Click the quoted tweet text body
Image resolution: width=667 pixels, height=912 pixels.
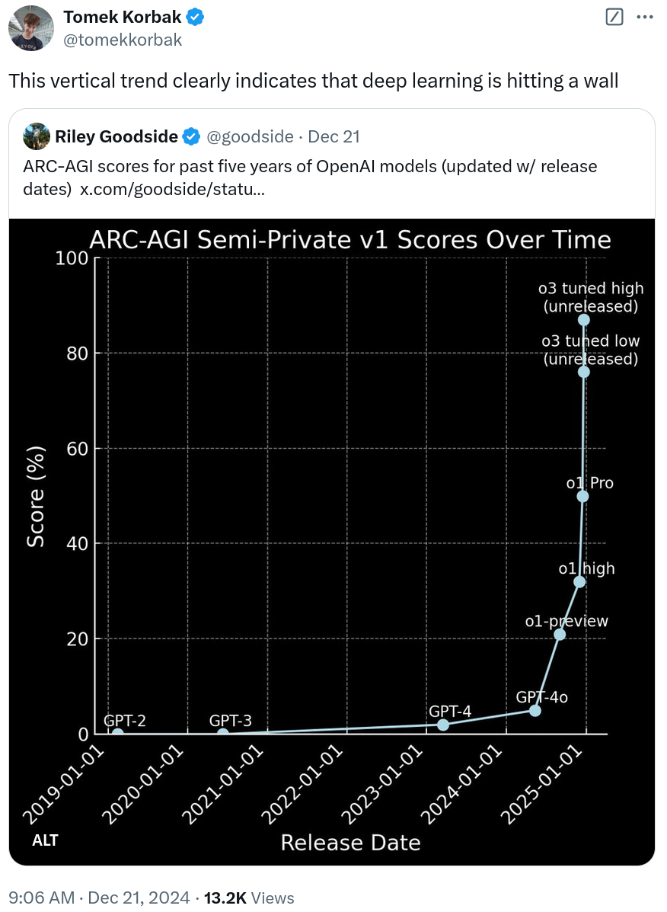[305, 166]
